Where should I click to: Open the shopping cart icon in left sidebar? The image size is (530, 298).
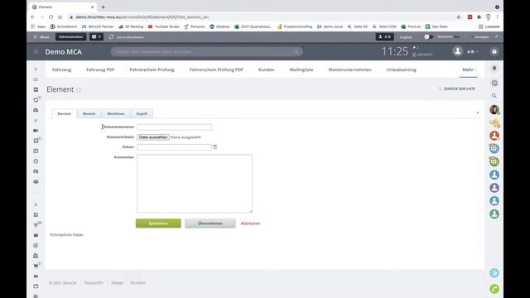[36, 266]
